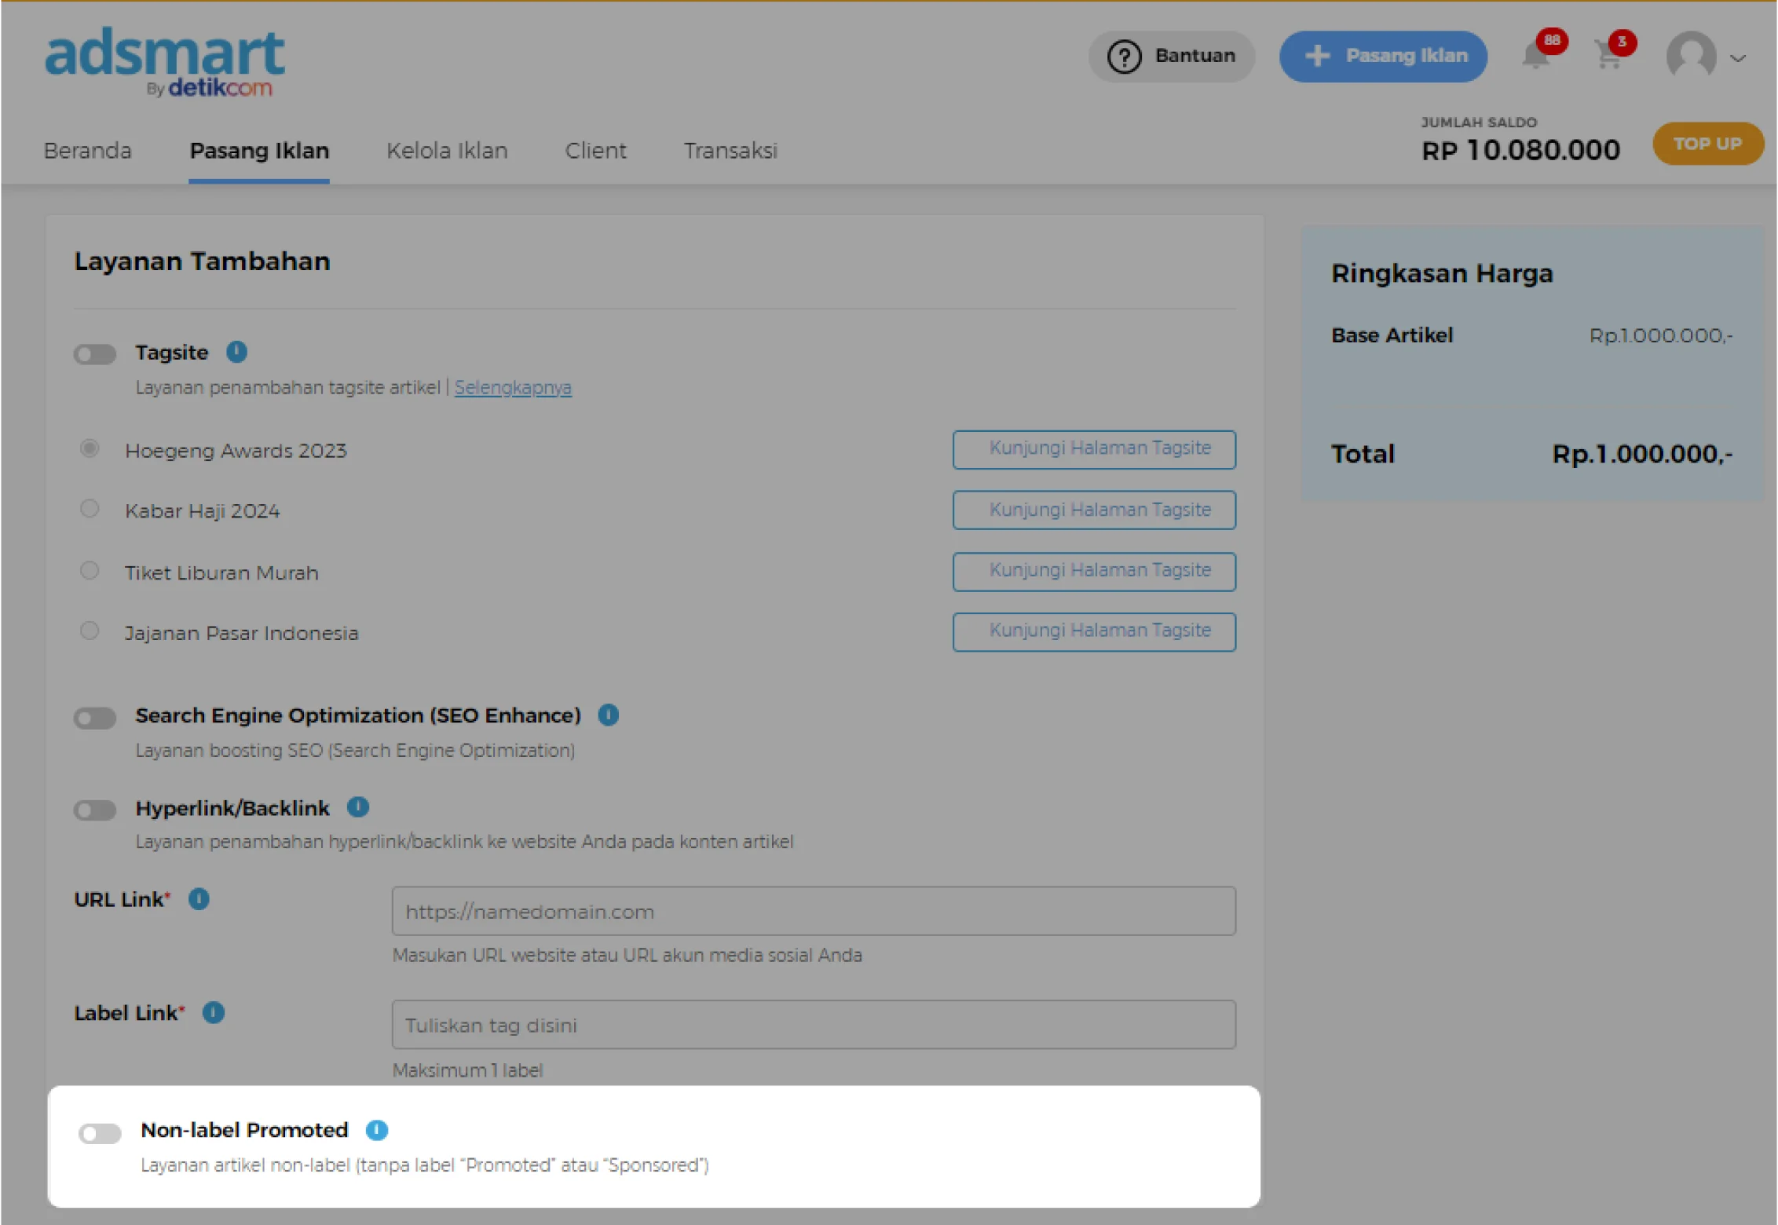
Task: Visit the Tagsite page for Jajanan Pasar Indonesia
Action: [1093, 632]
